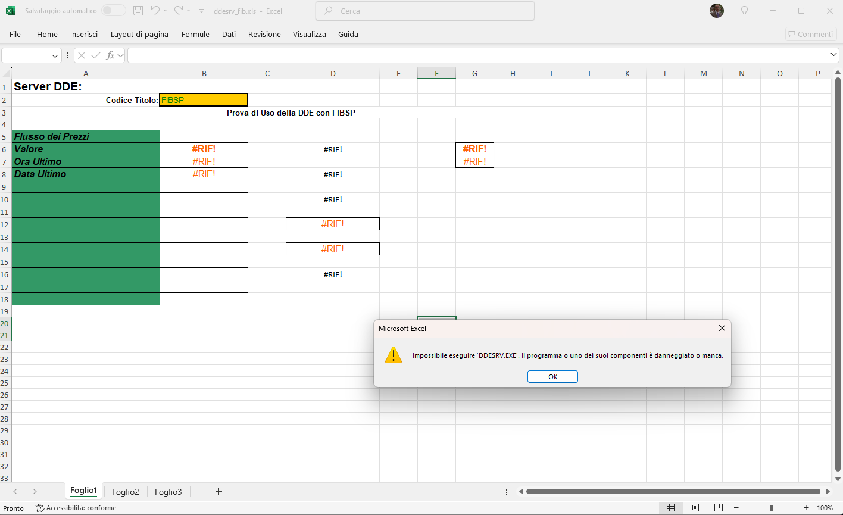Screen dimensions: 843x515
Task: Click horizontal scrollbar left arrow
Action: pos(521,492)
